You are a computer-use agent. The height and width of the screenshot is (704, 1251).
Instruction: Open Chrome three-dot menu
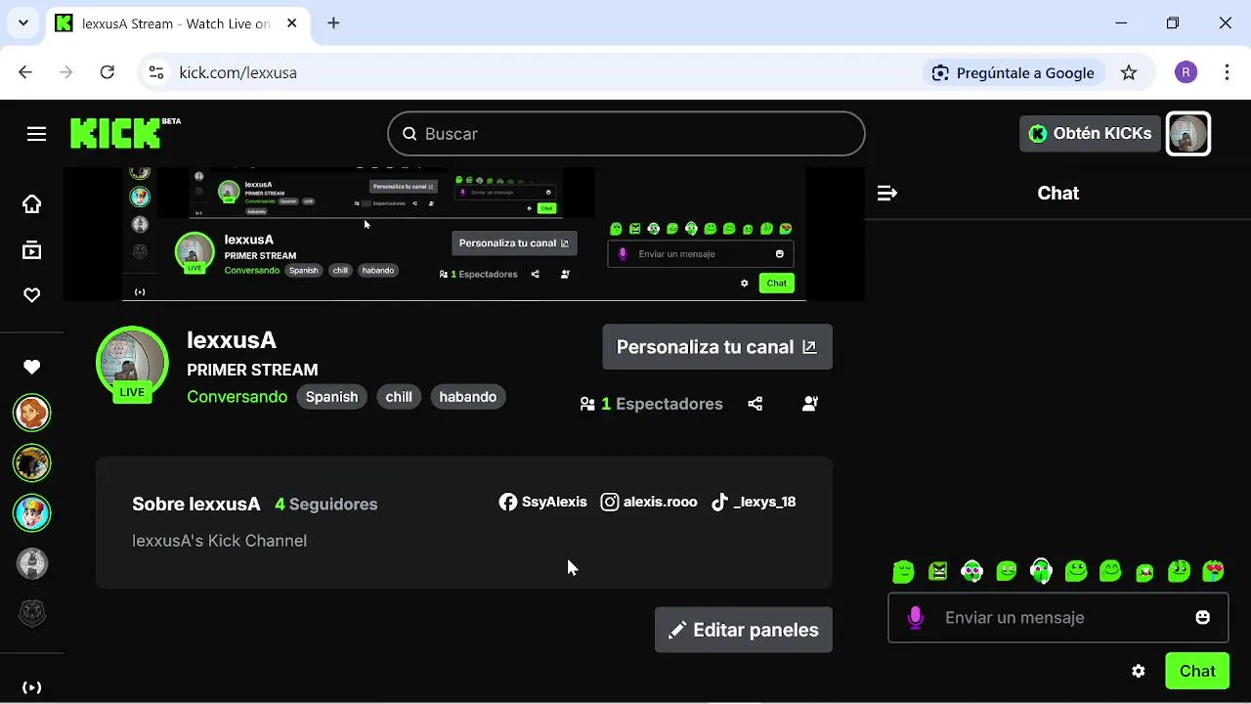click(1227, 72)
